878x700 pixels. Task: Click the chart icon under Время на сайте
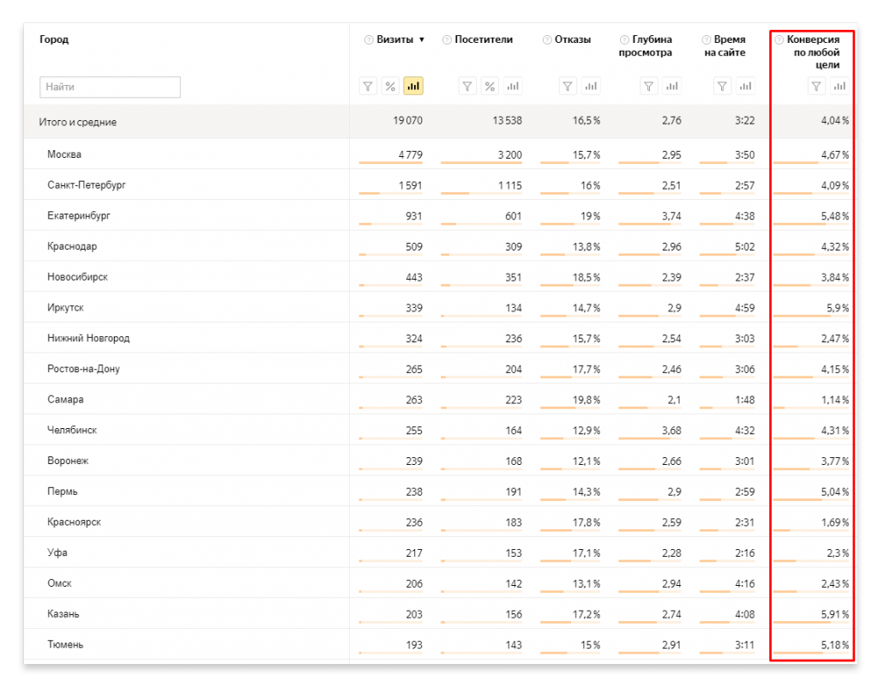click(745, 87)
